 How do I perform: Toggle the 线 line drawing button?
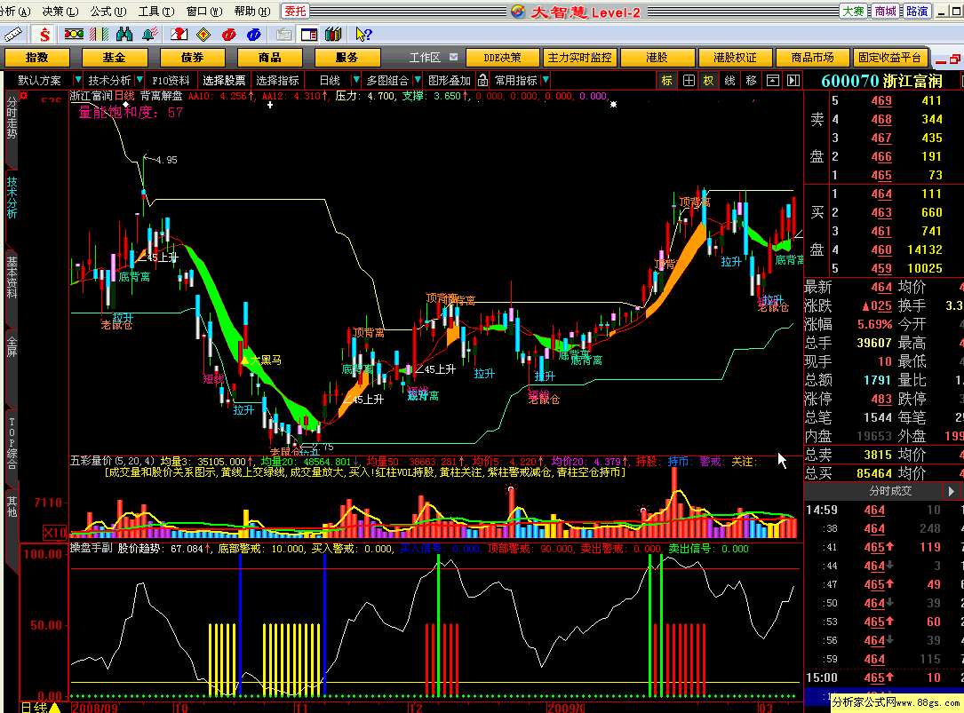point(729,81)
